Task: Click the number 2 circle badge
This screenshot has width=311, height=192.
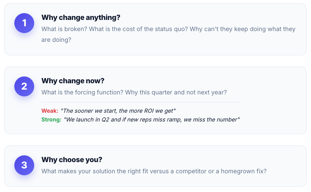Action: click(24, 86)
